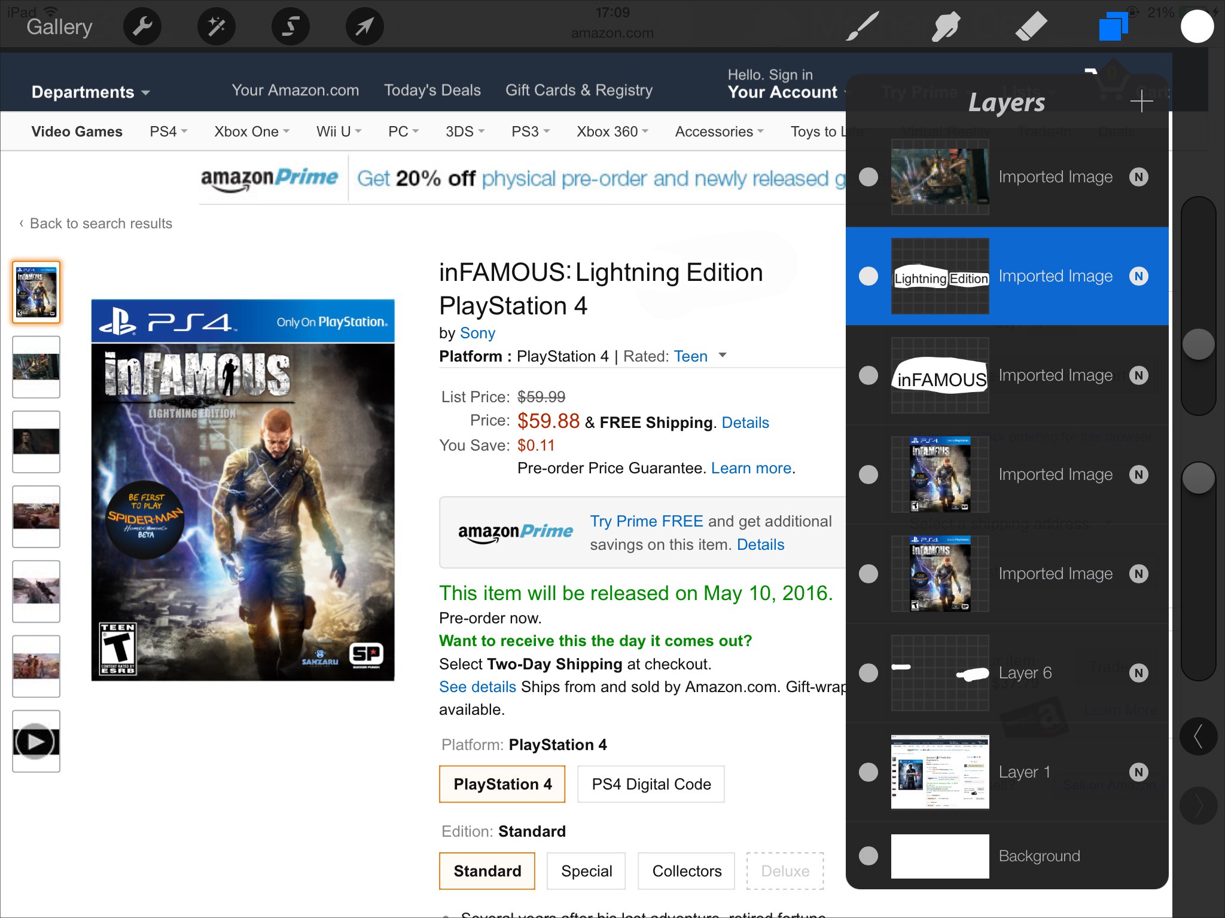The width and height of the screenshot is (1225, 918).
Task: Open blend mode N on Layer 1
Action: tap(1138, 772)
